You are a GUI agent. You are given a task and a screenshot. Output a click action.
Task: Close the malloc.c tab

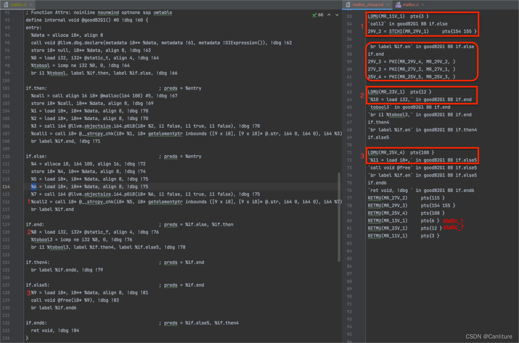tap(423, 5)
